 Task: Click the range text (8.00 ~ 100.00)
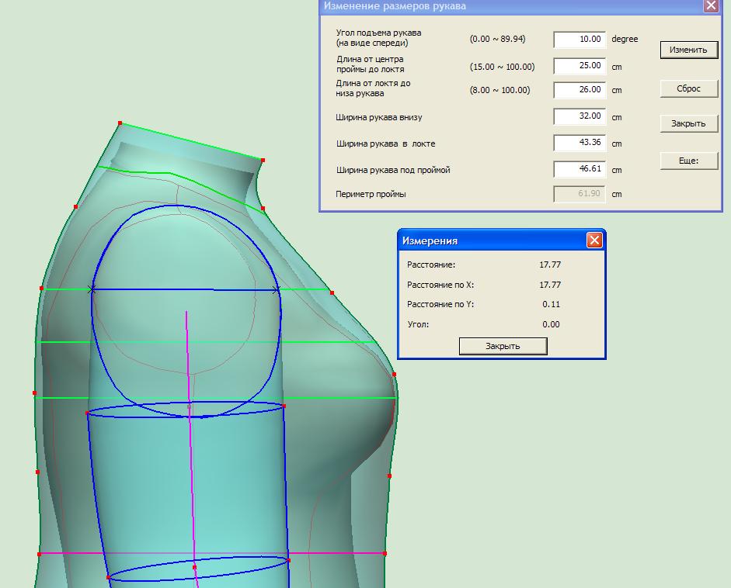[x=500, y=90]
